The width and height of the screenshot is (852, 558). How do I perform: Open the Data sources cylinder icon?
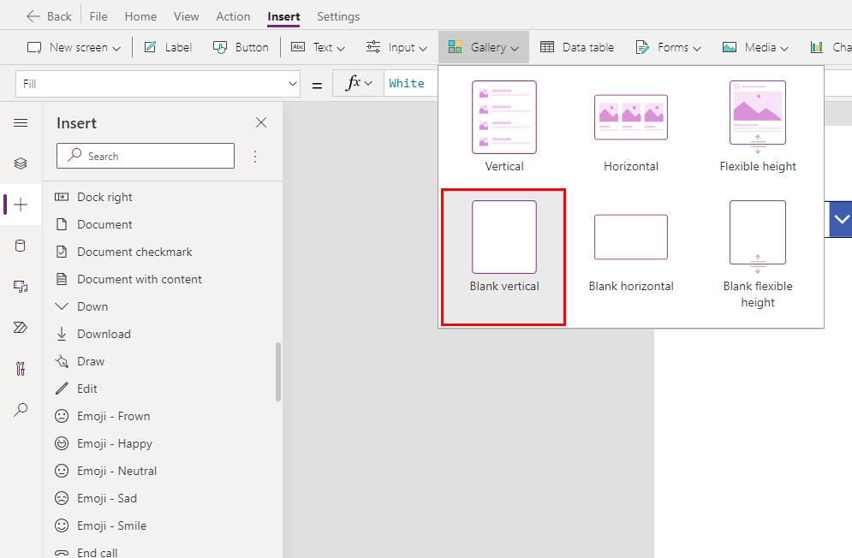point(21,246)
